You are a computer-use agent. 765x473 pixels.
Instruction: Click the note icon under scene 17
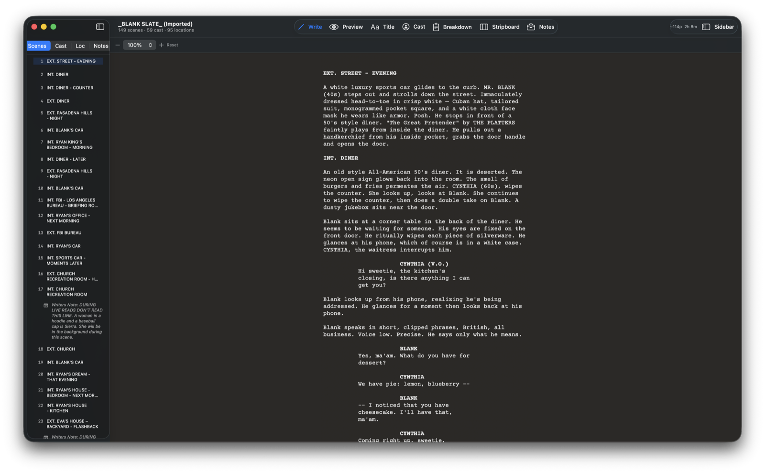46,305
